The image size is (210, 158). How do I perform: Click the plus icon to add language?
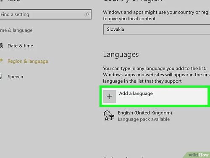(110, 96)
